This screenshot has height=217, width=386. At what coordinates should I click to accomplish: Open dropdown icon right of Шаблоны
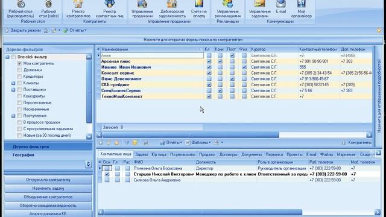pos(218,142)
